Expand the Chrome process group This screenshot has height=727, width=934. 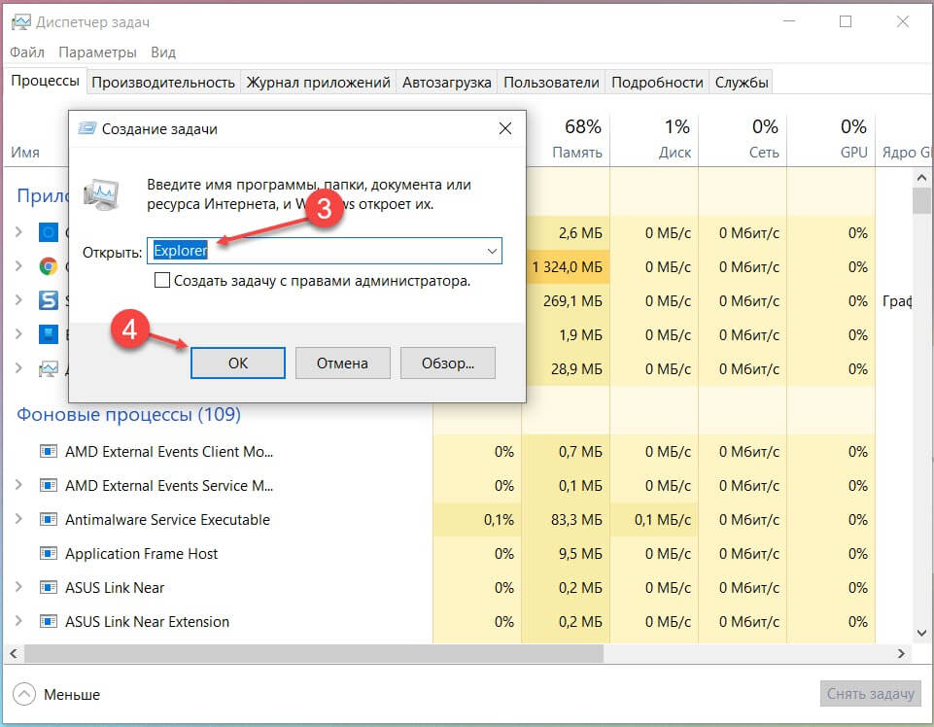coord(18,265)
